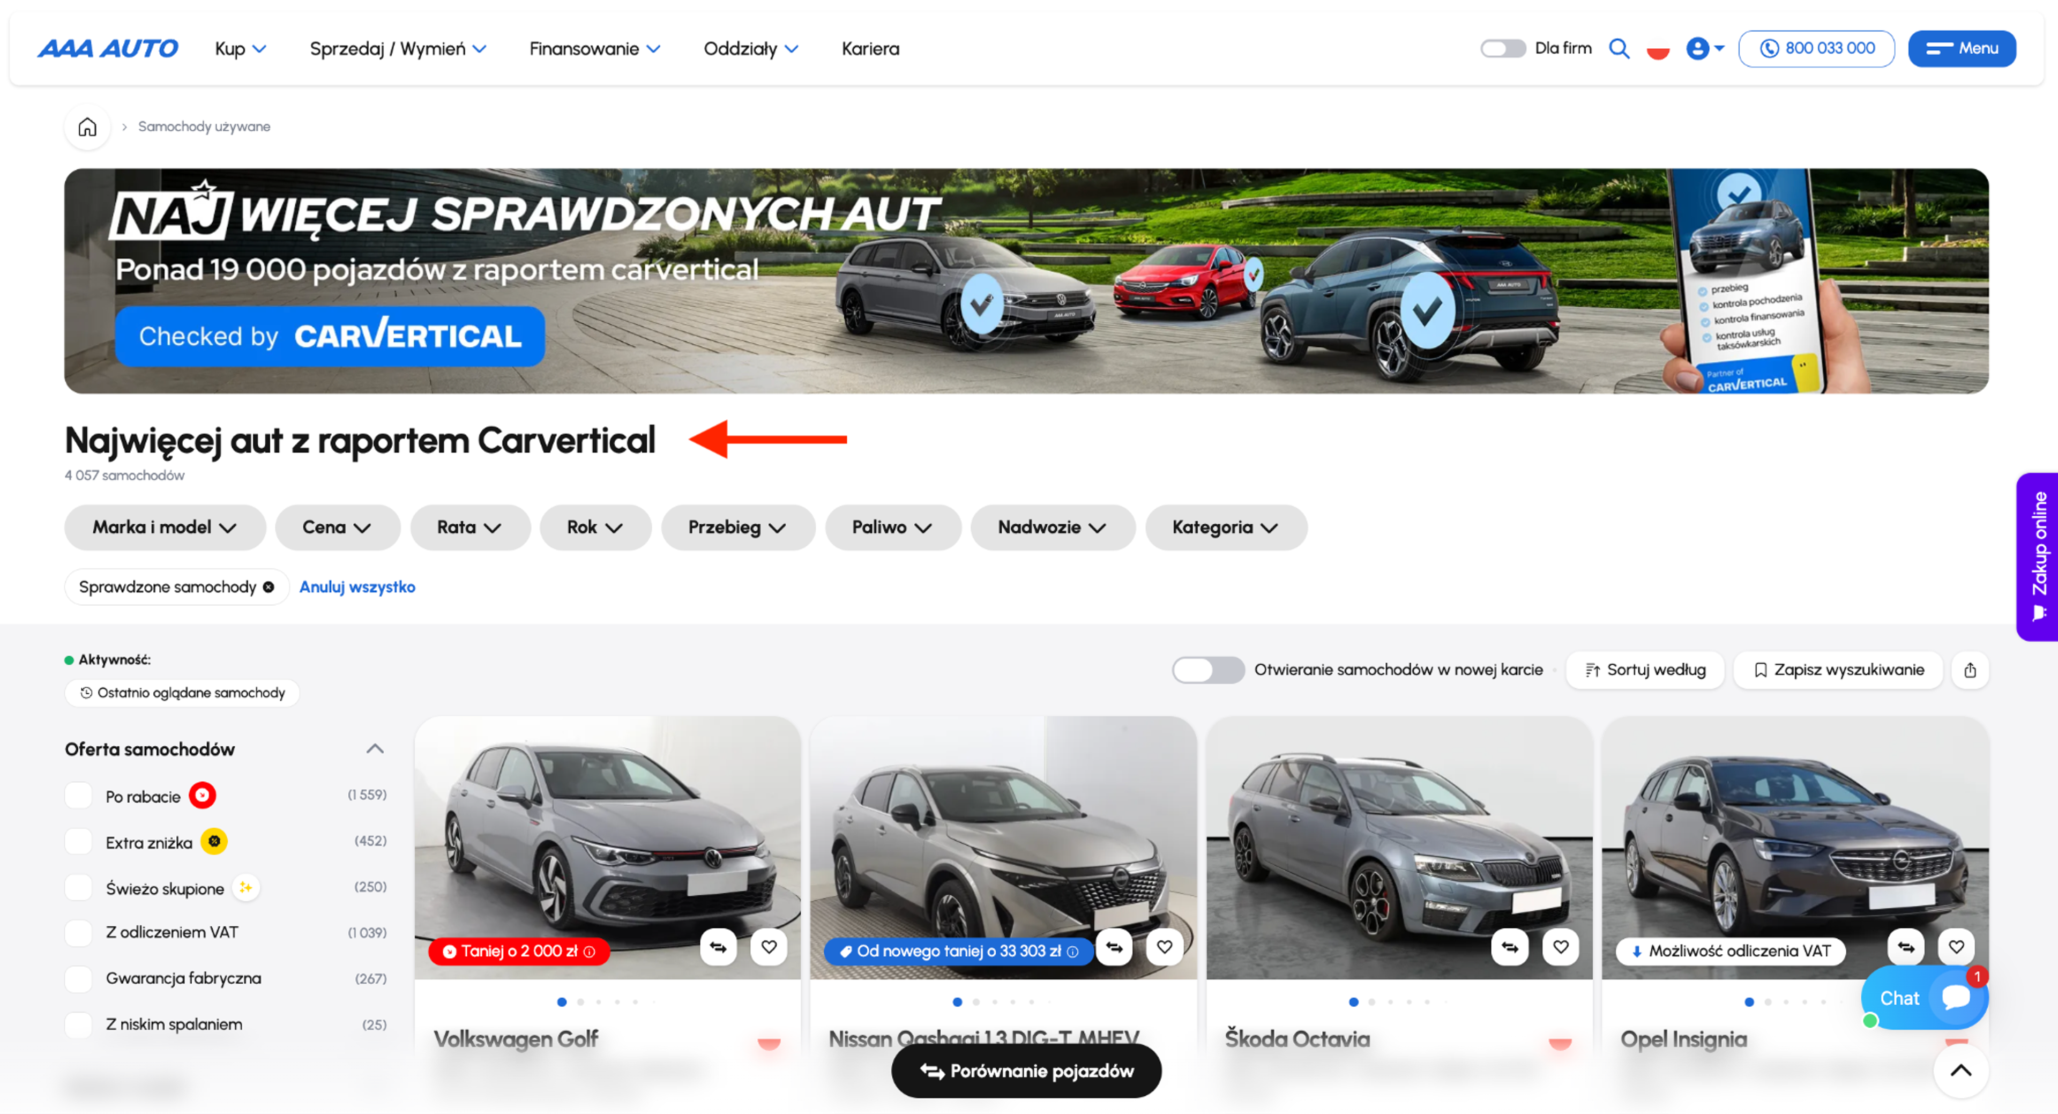Click the Porównanie pojazdów button
2058x1114 pixels.
pos(1026,1071)
